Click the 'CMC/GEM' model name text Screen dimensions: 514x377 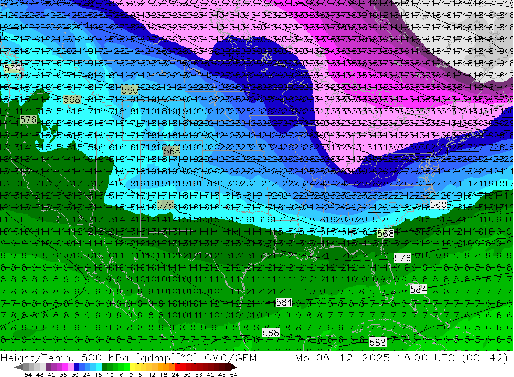pyautogui.click(x=230, y=358)
